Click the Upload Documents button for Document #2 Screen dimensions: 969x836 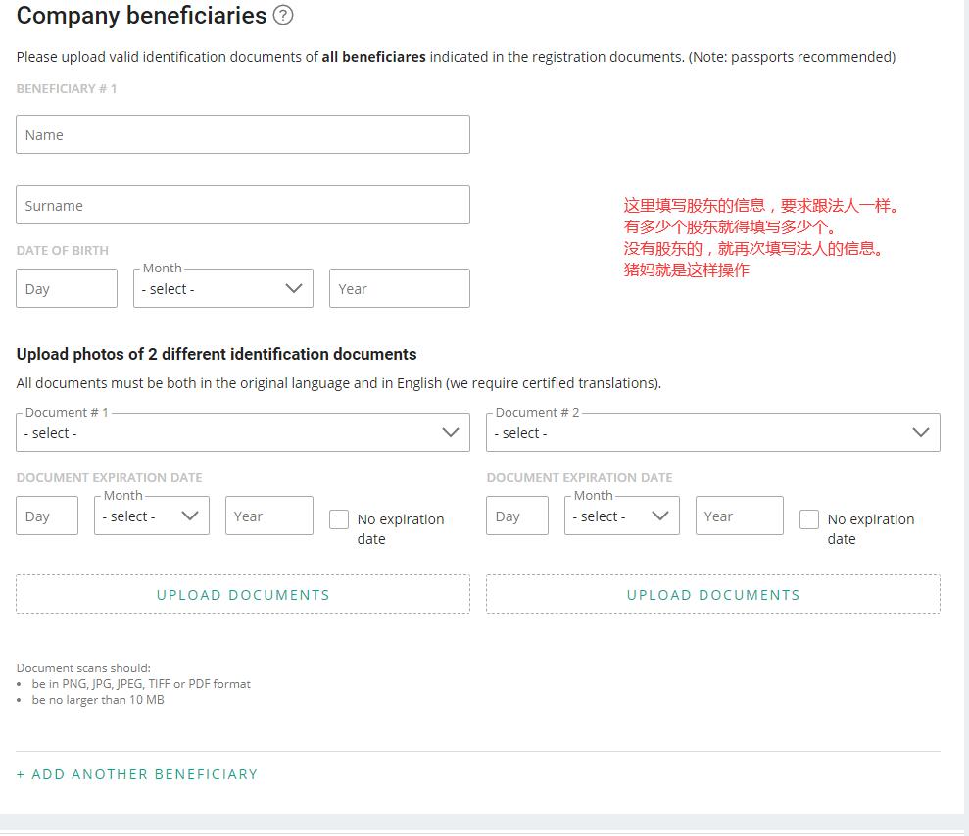click(712, 594)
